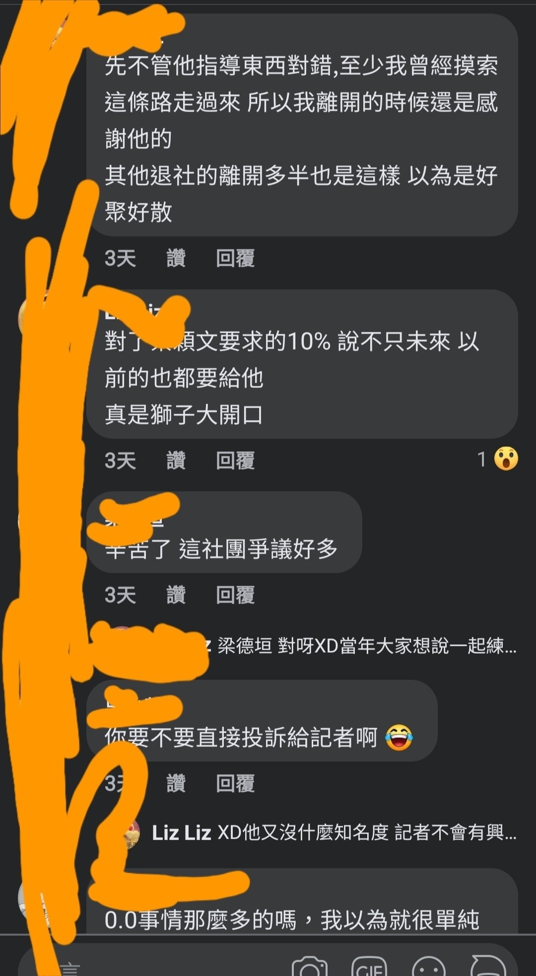Expand the collapsed 梁德垣 對呀XD reply
Viewport: 536px width, 976px height.
[x=367, y=646]
